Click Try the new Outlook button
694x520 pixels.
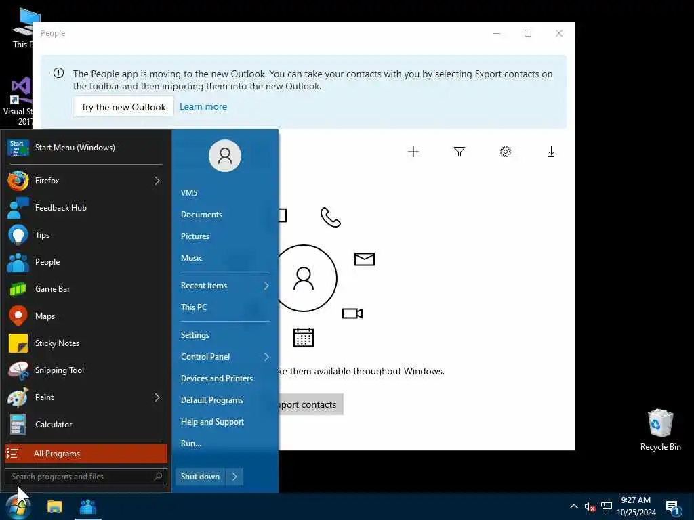pyautogui.click(x=123, y=107)
